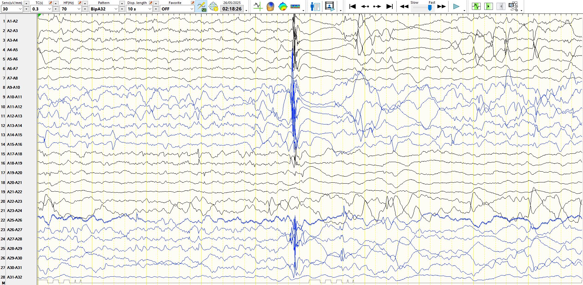This screenshot has height=285, width=583.
Task: Select channel label A25-A26
Action: click(x=14, y=220)
